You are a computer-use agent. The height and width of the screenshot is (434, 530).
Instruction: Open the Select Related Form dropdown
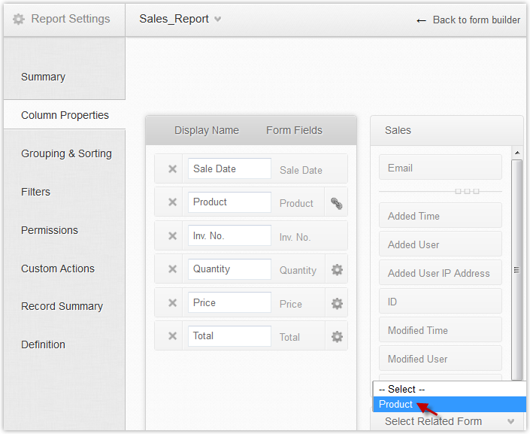[448, 421]
